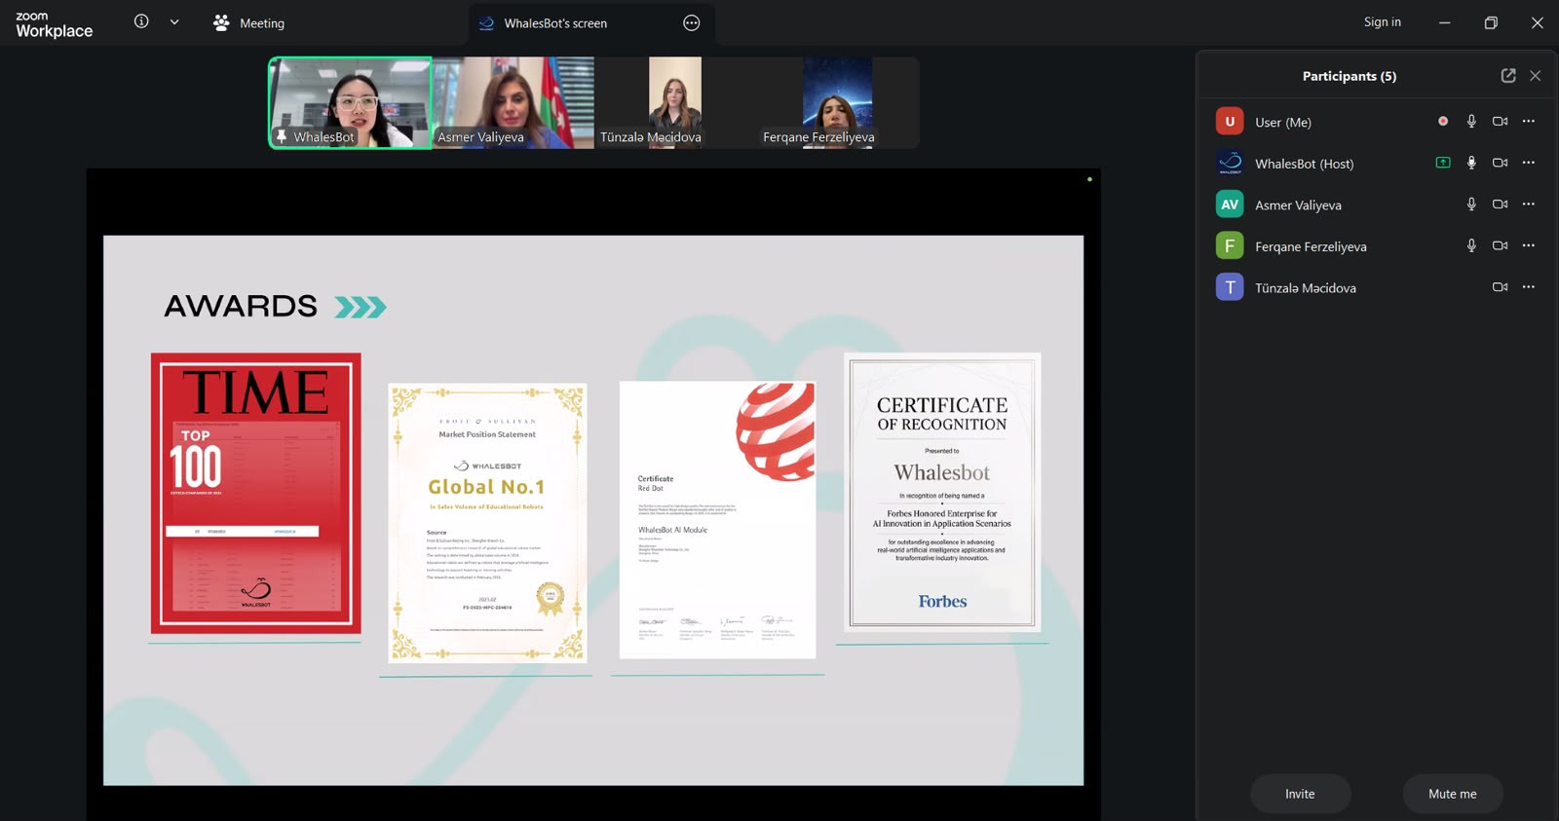Image resolution: width=1559 pixels, height=821 pixels.
Task: Open more options for Ferqane Ferzeliyeva
Action: [x=1529, y=245]
